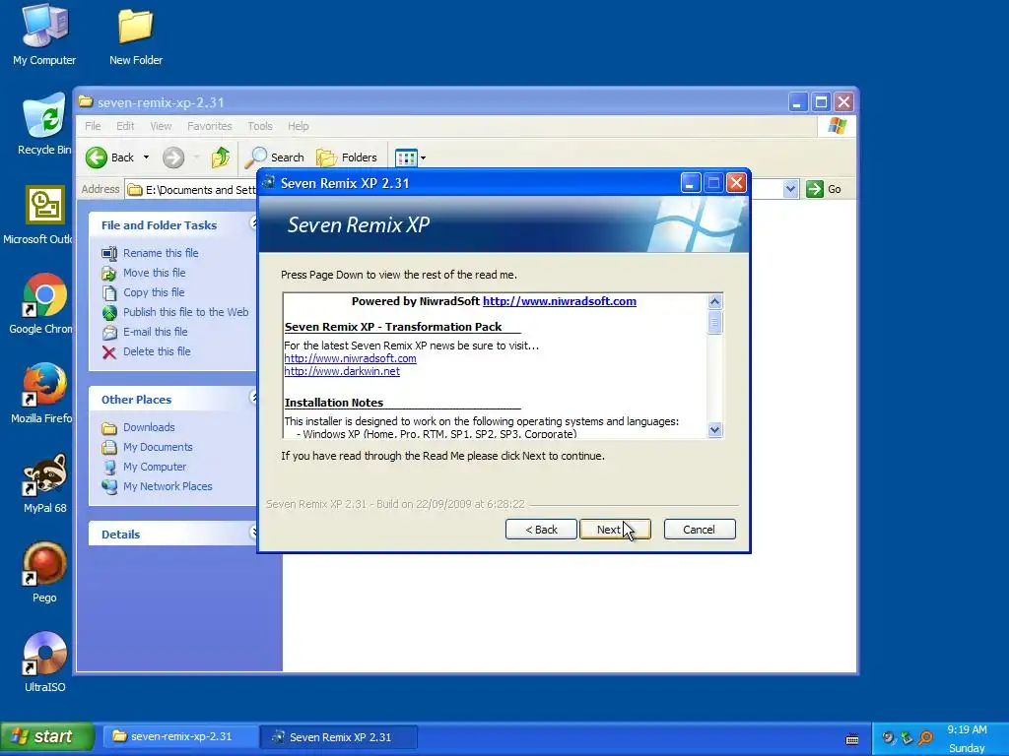Open the New Folder desktop icon
This screenshot has height=756, width=1009.
click(x=136, y=35)
